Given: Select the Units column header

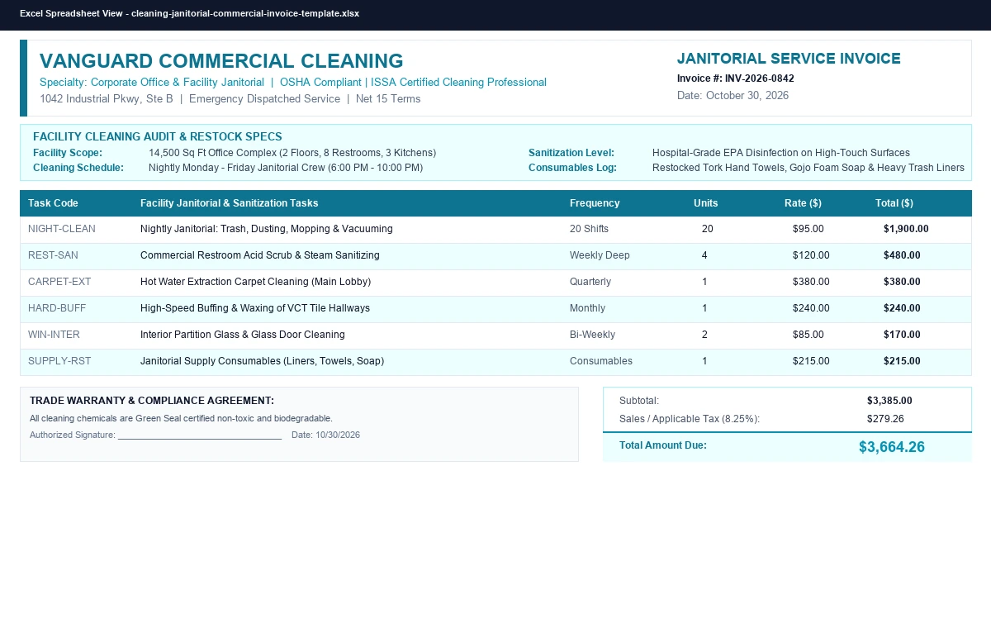Looking at the screenshot, I should pyautogui.click(x=706, y=203).
